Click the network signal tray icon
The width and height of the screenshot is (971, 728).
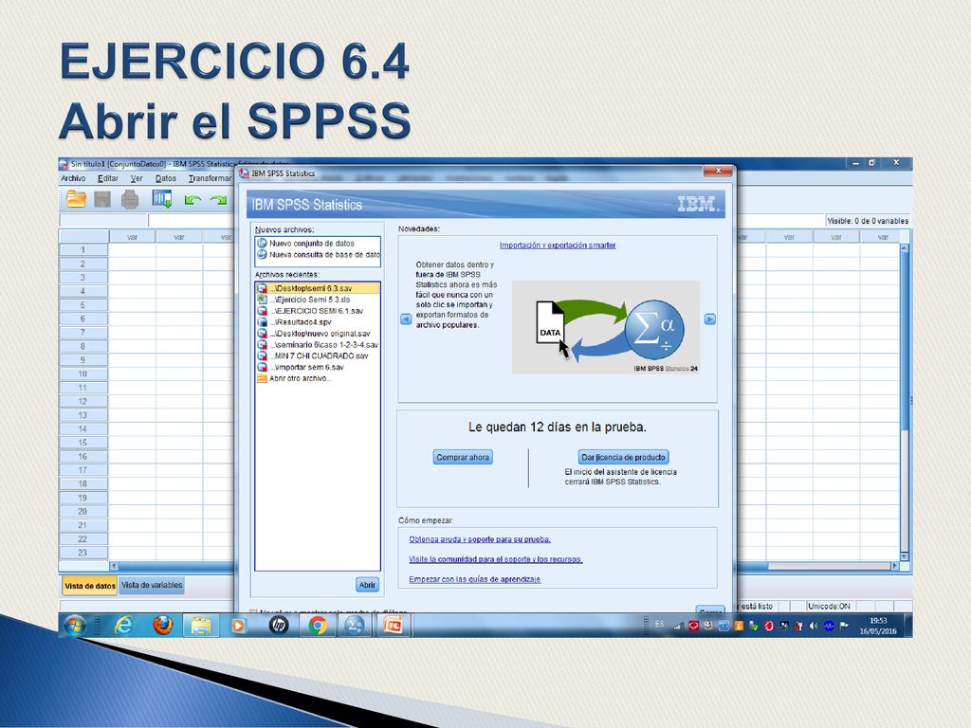(678, 627)
